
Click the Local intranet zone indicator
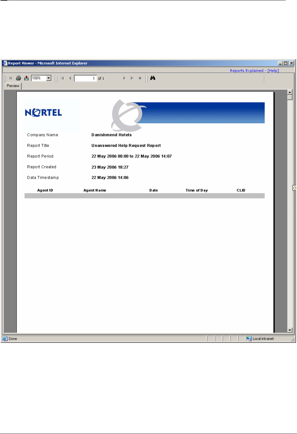coord(260,338)
